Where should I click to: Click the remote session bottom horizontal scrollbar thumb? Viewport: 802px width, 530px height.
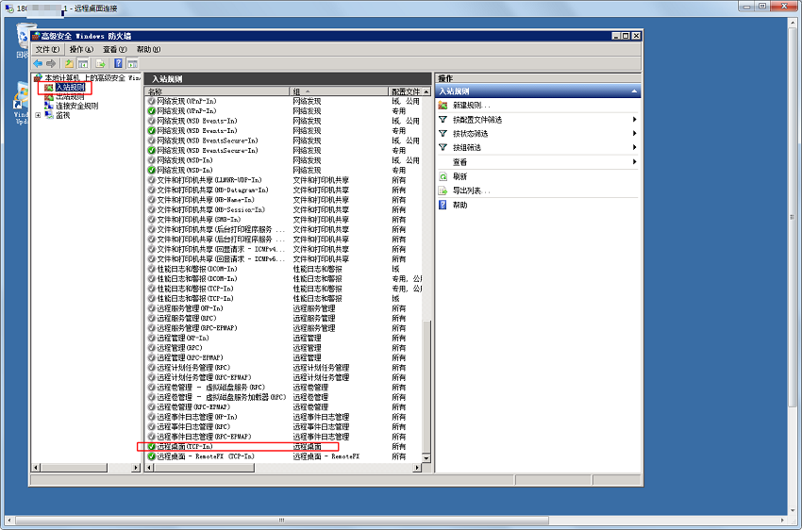coord(282,521)
